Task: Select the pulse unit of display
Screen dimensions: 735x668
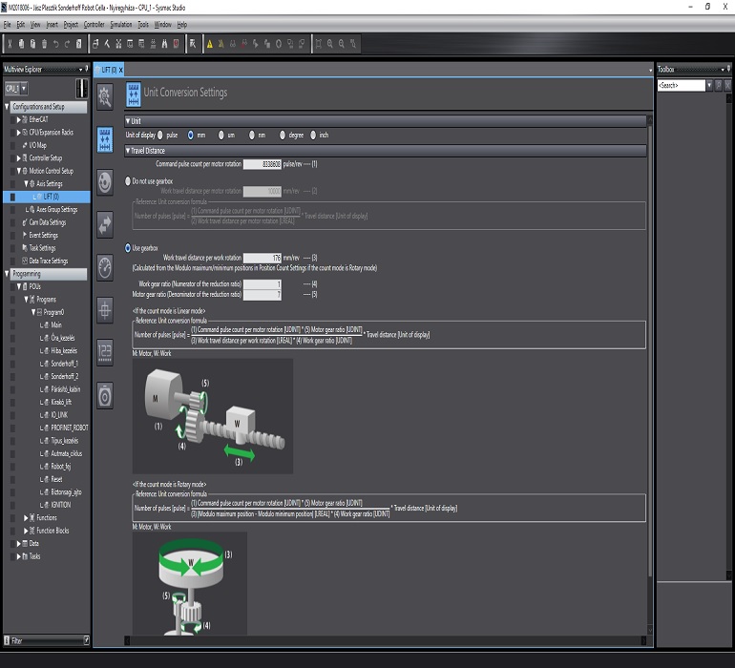Action: click(x=159, y=135)
